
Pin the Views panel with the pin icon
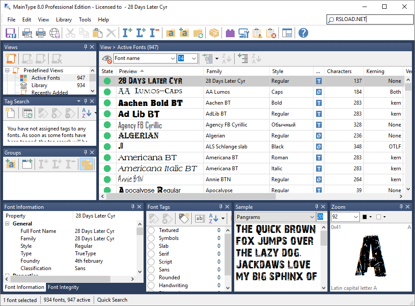(x=86, y=46)
